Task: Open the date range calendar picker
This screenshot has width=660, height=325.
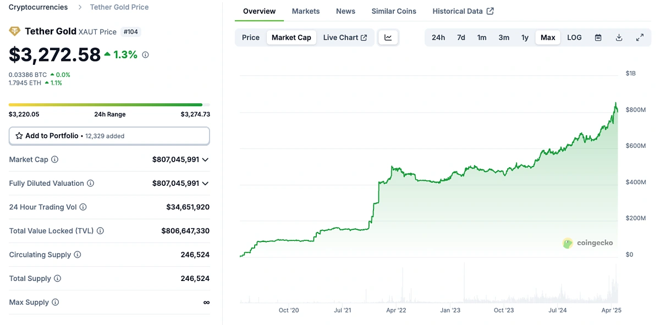Action: point(598,37)
